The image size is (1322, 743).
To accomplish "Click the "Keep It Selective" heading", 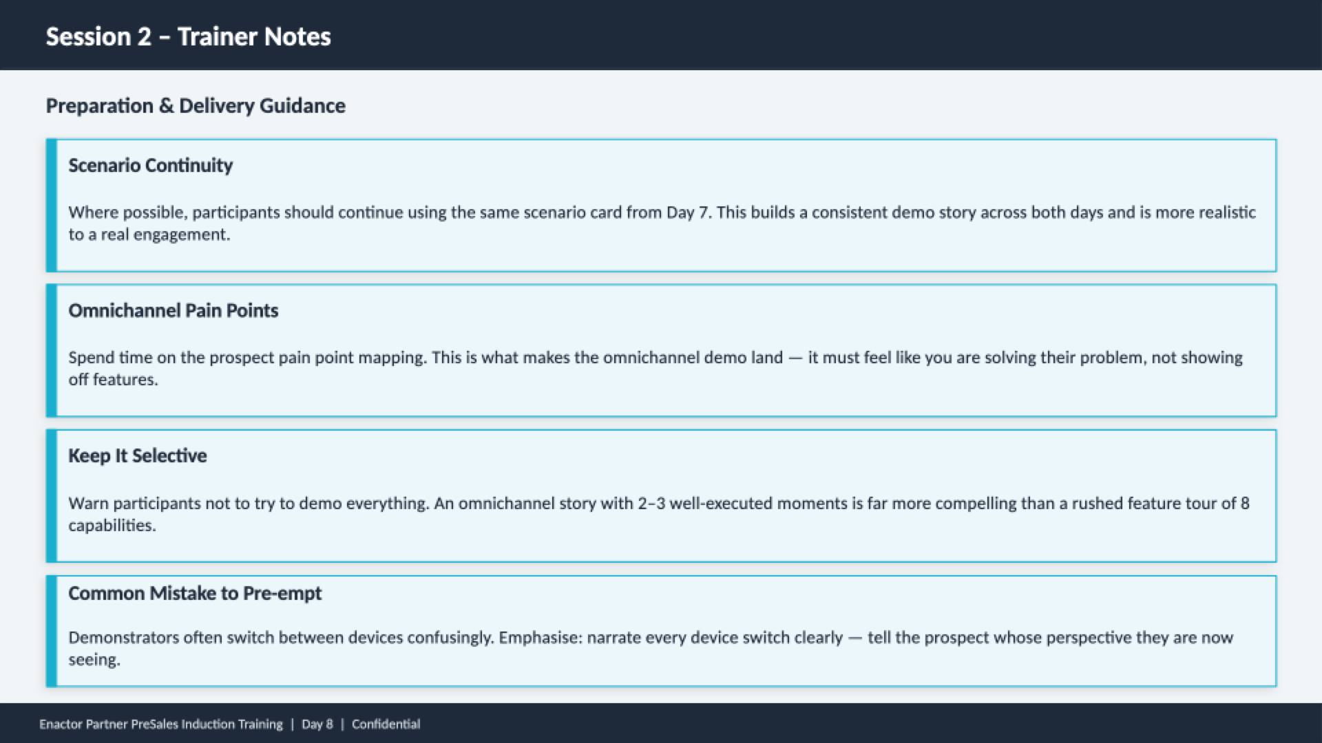I will [137, 455].
